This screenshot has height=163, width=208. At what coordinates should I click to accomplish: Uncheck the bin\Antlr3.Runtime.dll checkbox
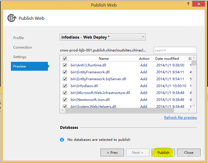tap(65, 65)
